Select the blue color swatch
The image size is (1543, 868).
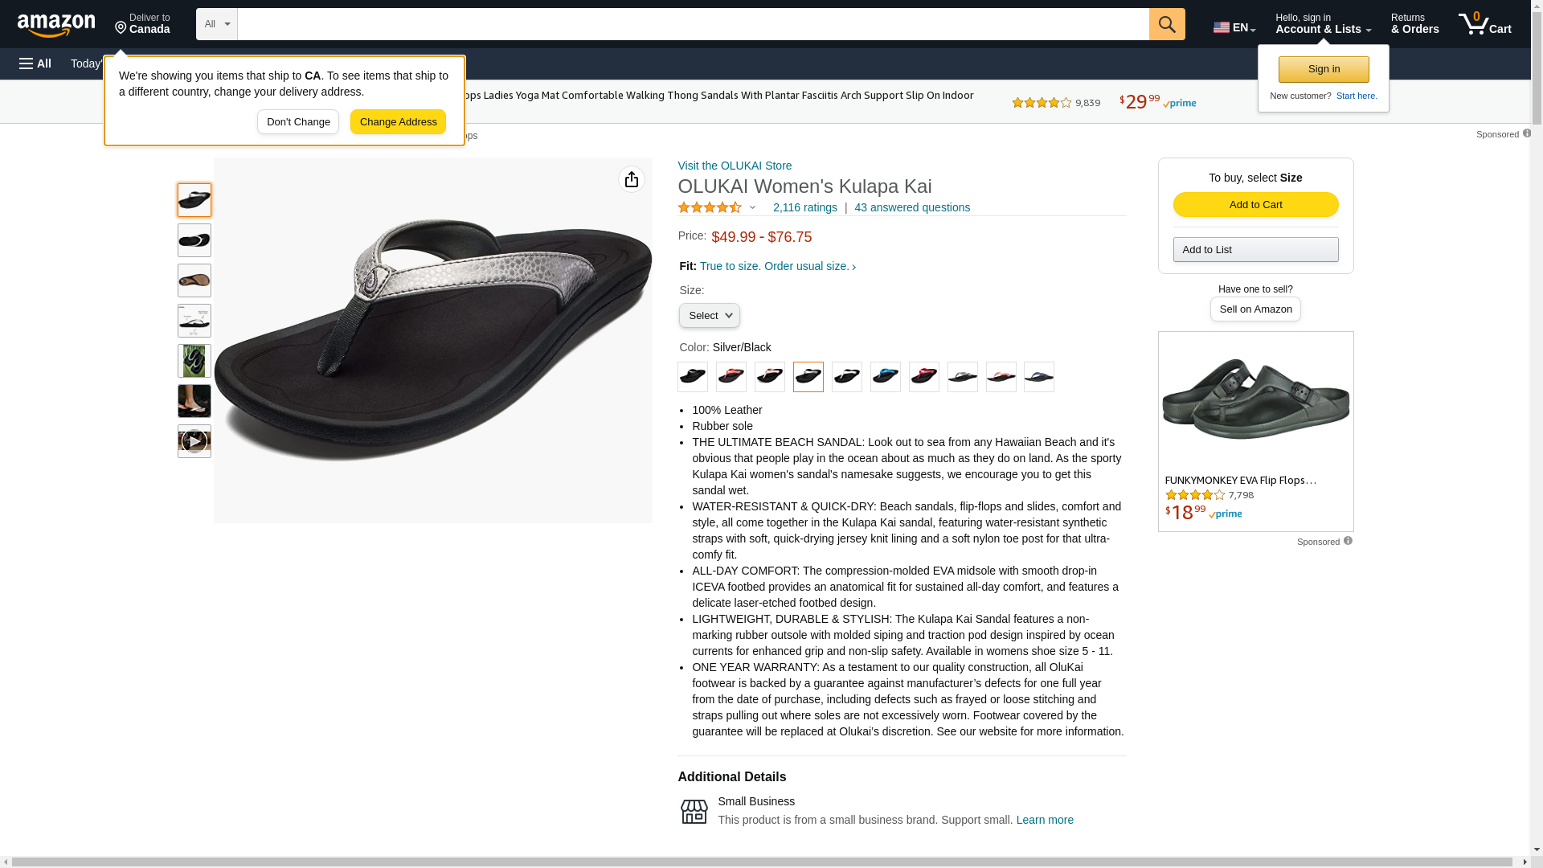pyautogui.click(x=886, y=377)
